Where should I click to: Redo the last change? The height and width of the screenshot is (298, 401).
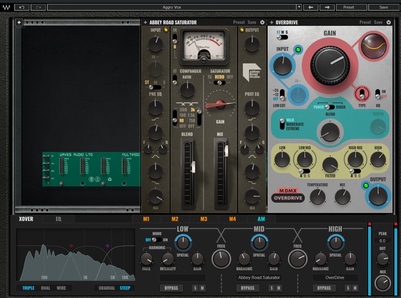pos(39,7)
